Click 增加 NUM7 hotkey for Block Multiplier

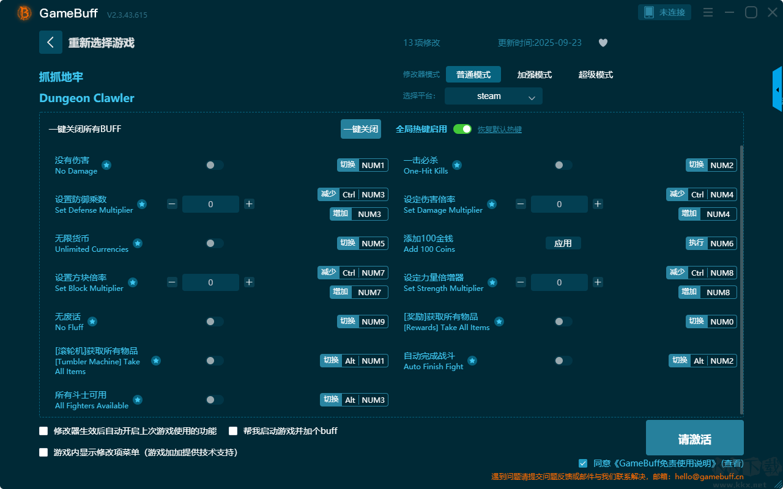pyautogui.click(x=359, y=292)
